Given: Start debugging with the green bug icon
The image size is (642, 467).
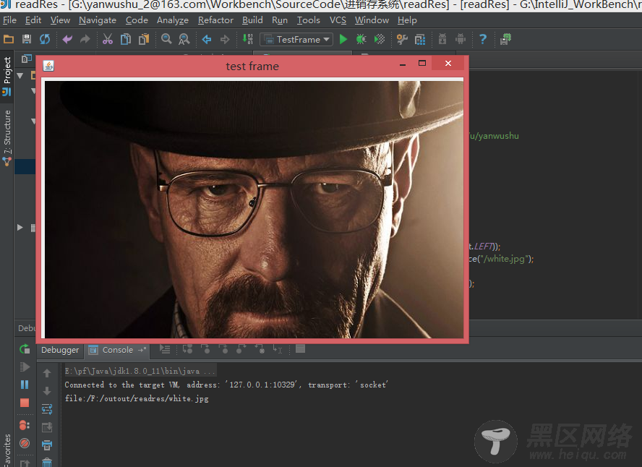Looking at the screenshot, I should point(361,39).
